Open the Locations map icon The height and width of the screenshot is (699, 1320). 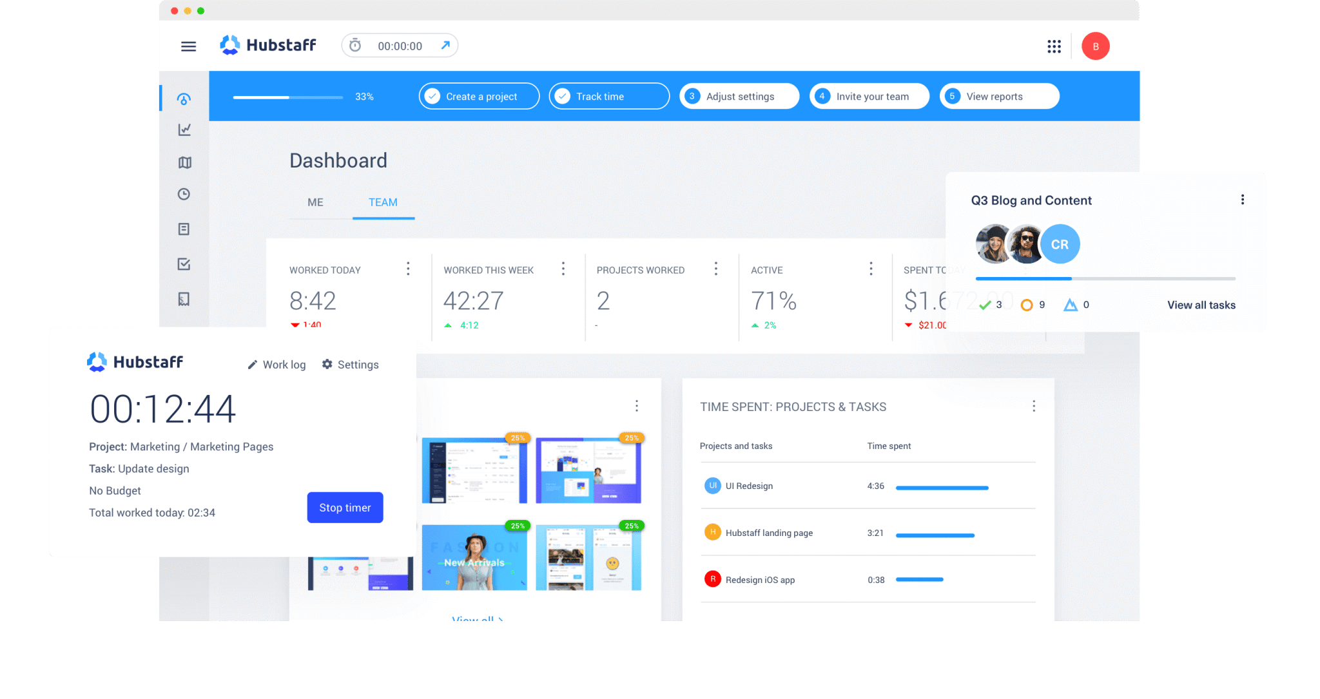184,162
